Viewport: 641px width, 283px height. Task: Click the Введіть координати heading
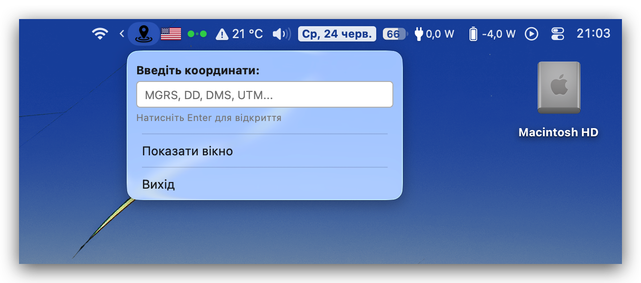tap(198, 71)
